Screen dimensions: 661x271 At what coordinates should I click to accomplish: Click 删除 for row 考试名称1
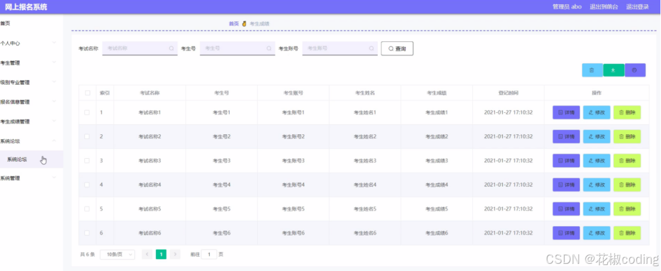[x=627, y=113]
